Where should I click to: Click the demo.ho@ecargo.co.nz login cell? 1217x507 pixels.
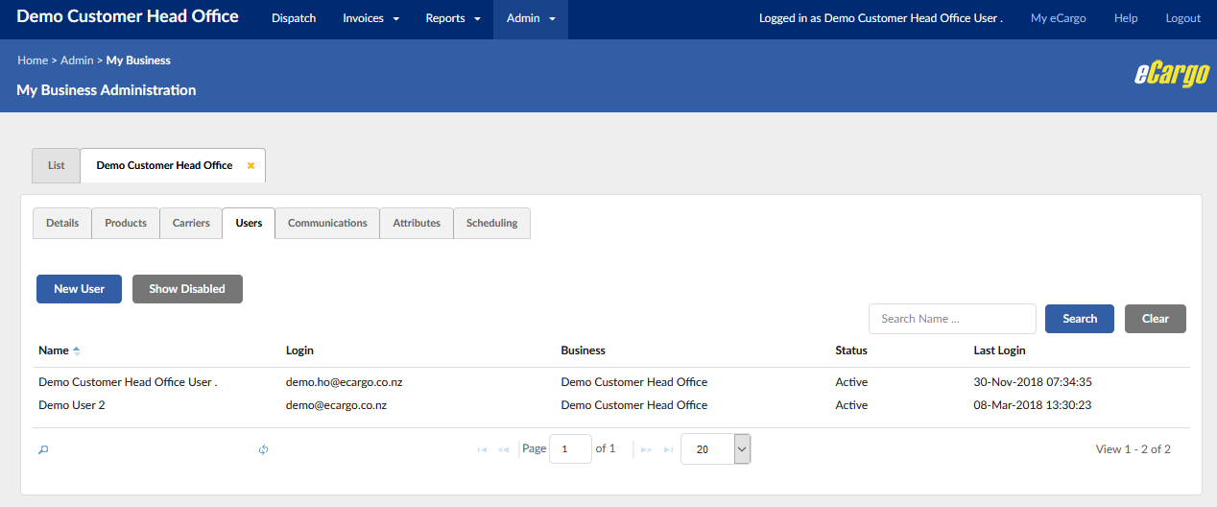click(344, 382)
